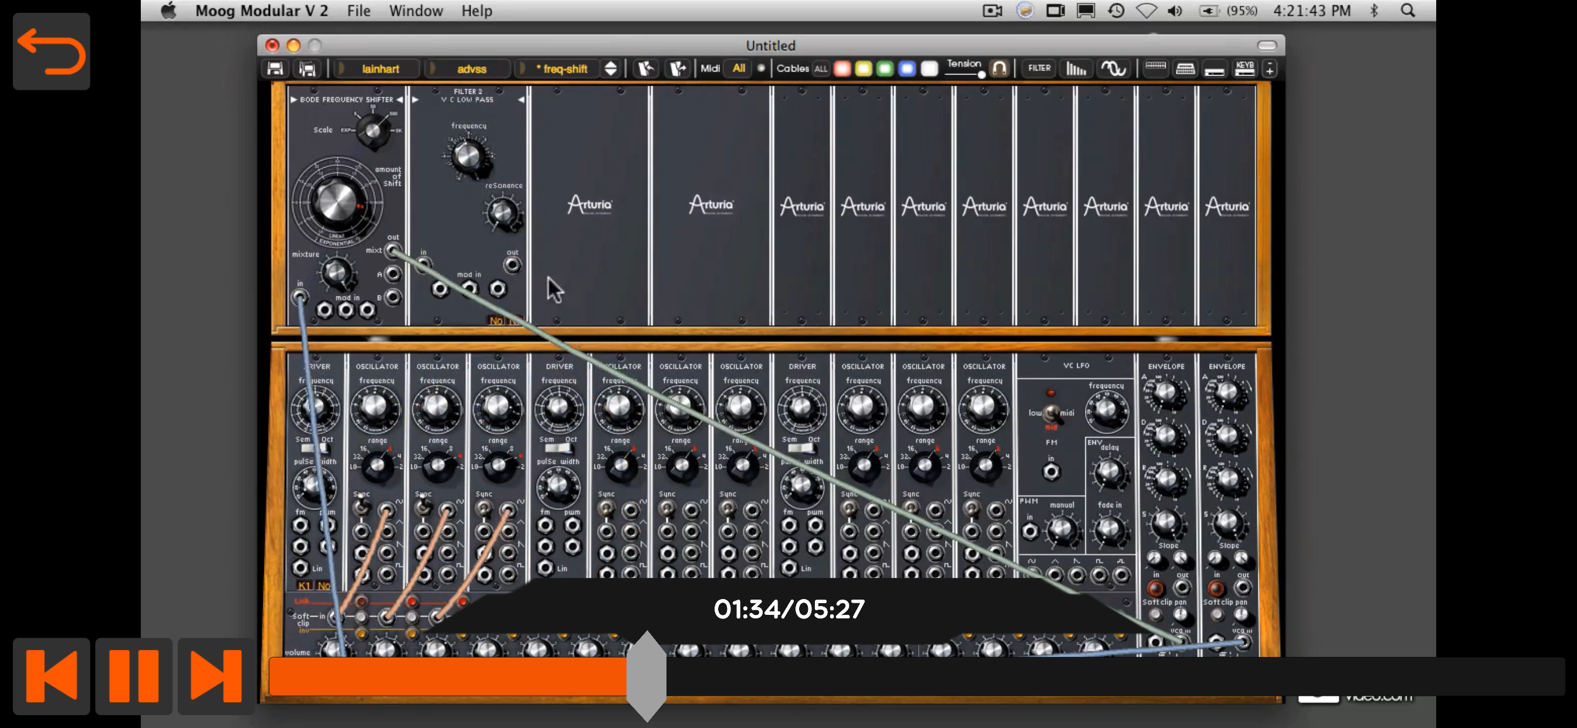The image size is (1577, 728).
Task: Click the Time Machine clock icon
Action: tap(1115, 11)
